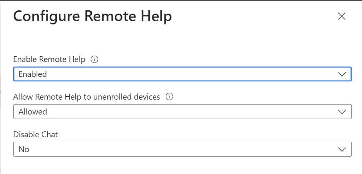Click info icon beside Enable Remote Help

pos(94,60)
